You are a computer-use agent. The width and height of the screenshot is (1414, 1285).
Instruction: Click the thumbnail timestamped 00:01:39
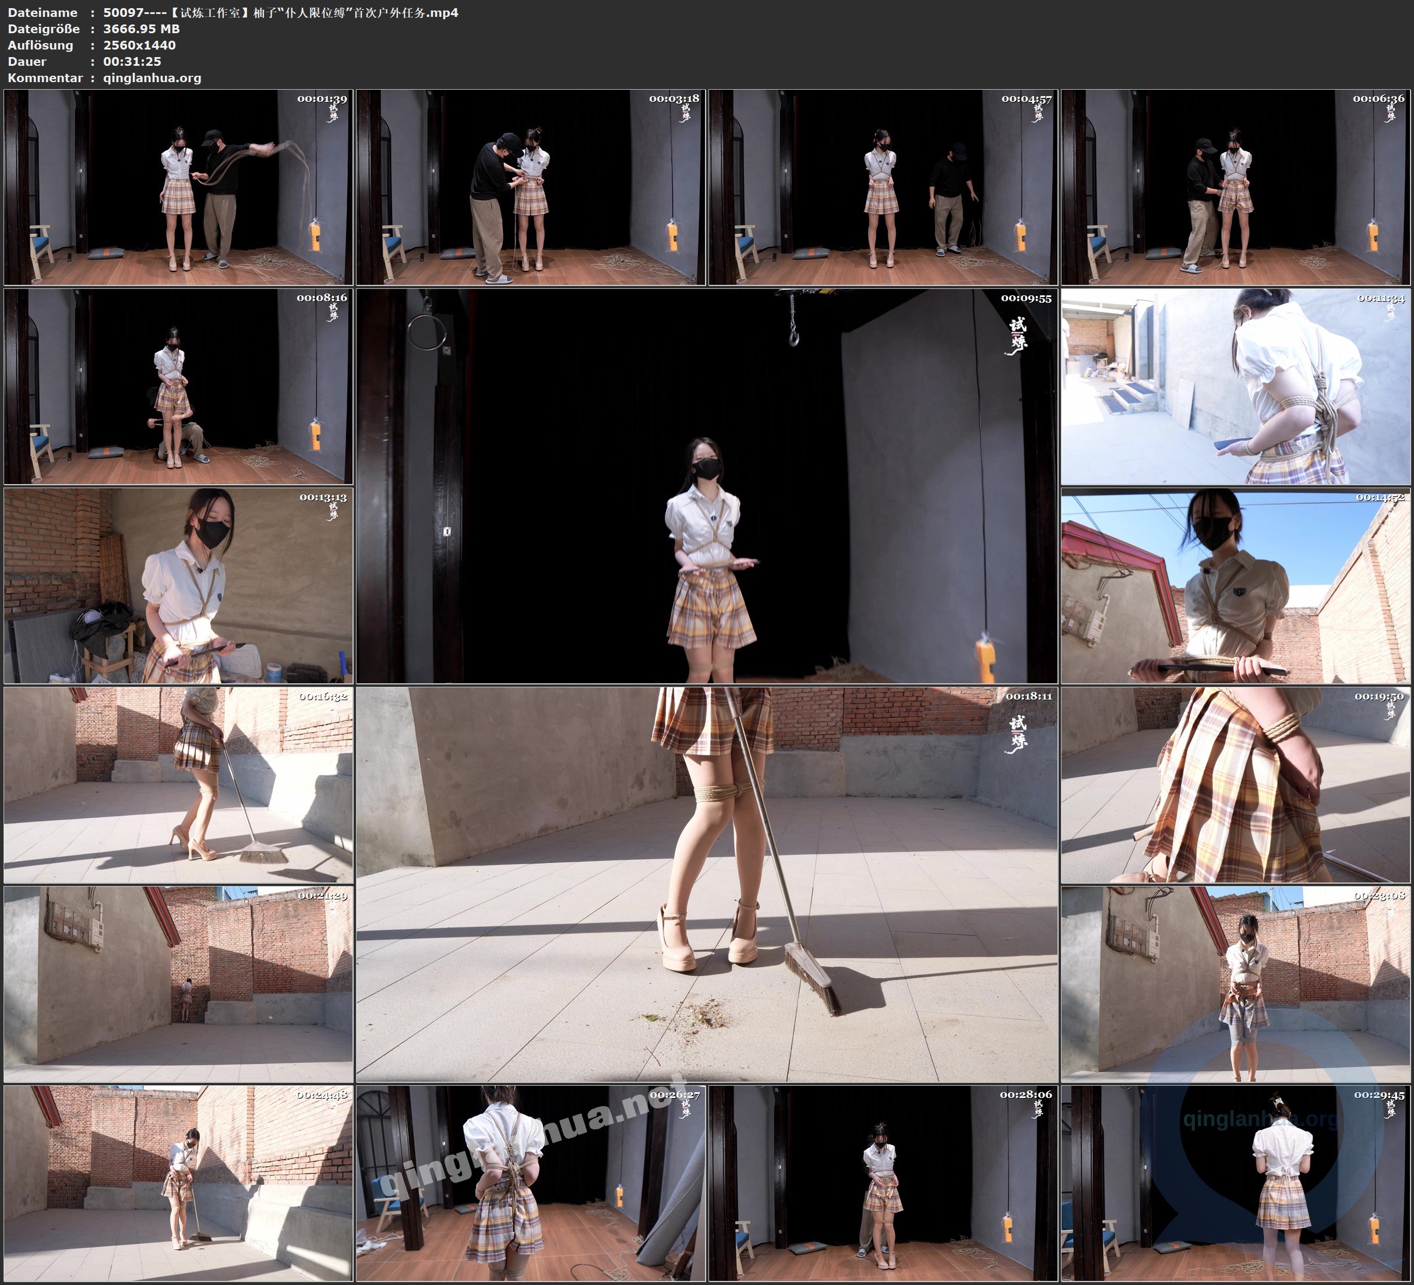click(178, 188)
